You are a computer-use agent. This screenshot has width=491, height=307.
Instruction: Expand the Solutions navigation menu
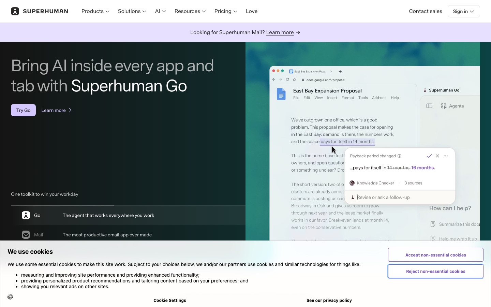pos(132,11)
